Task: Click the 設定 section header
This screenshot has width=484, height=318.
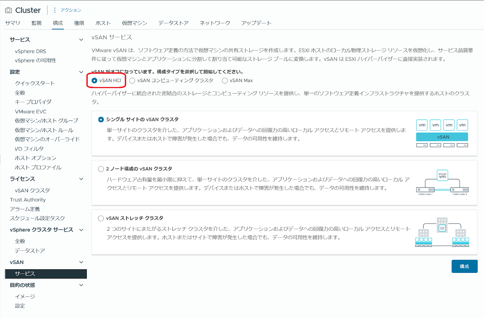Action: (15, 72)
